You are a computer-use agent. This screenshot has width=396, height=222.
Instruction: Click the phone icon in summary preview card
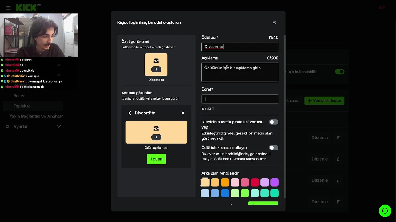156,61
